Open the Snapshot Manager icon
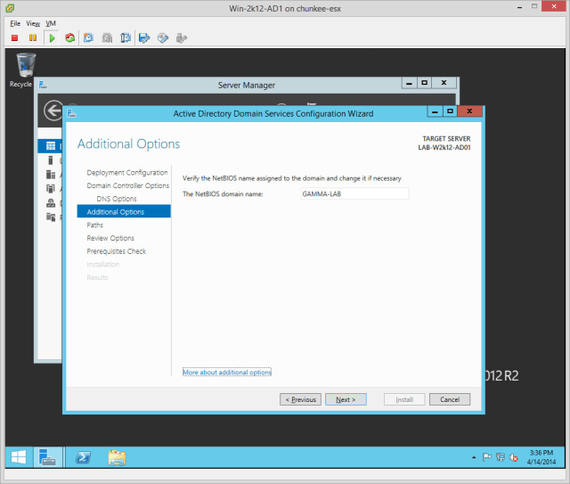 coord(126,37)
